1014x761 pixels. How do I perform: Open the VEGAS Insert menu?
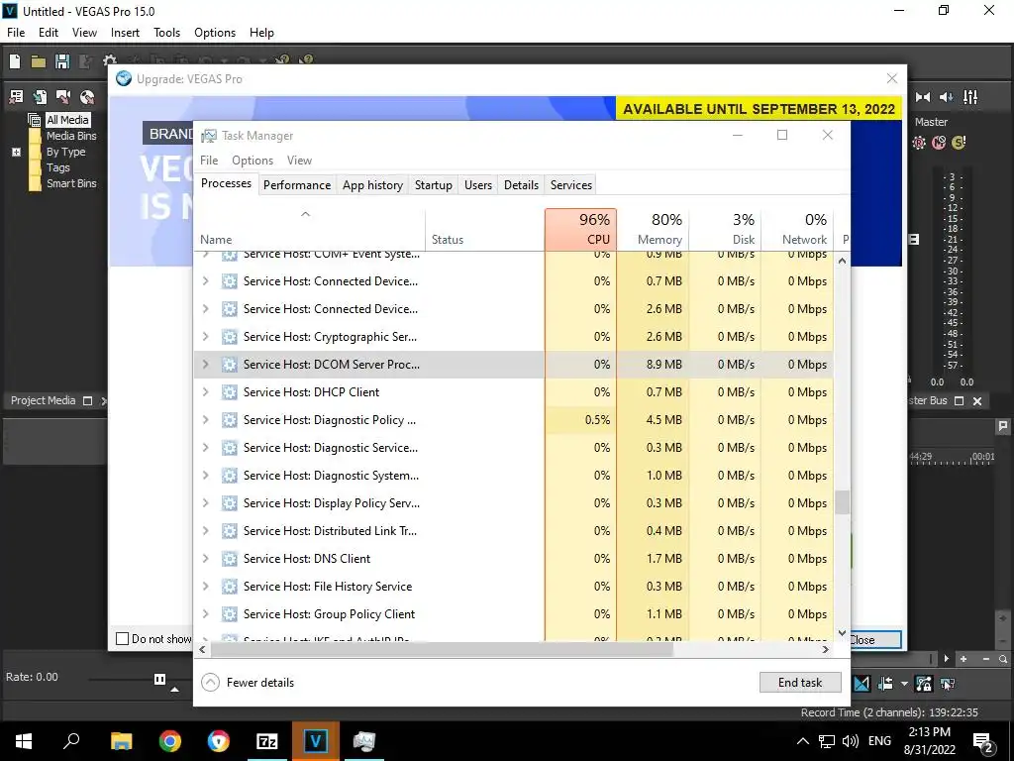(x=125, y=33)
